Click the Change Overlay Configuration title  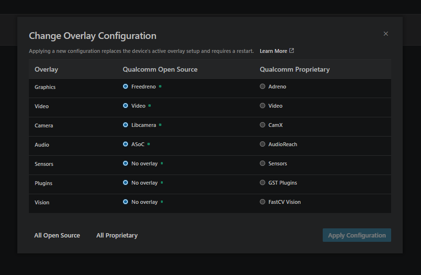point(92,36)
